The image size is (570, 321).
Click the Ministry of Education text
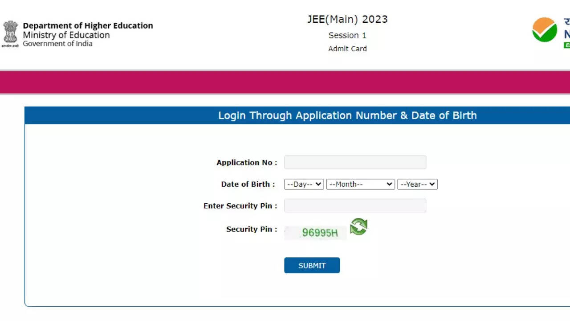[66, 35]
